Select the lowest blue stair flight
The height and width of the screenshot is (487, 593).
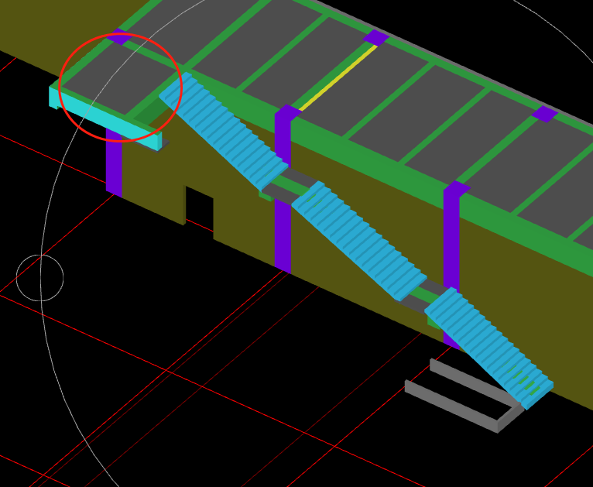tap(488, 348)
